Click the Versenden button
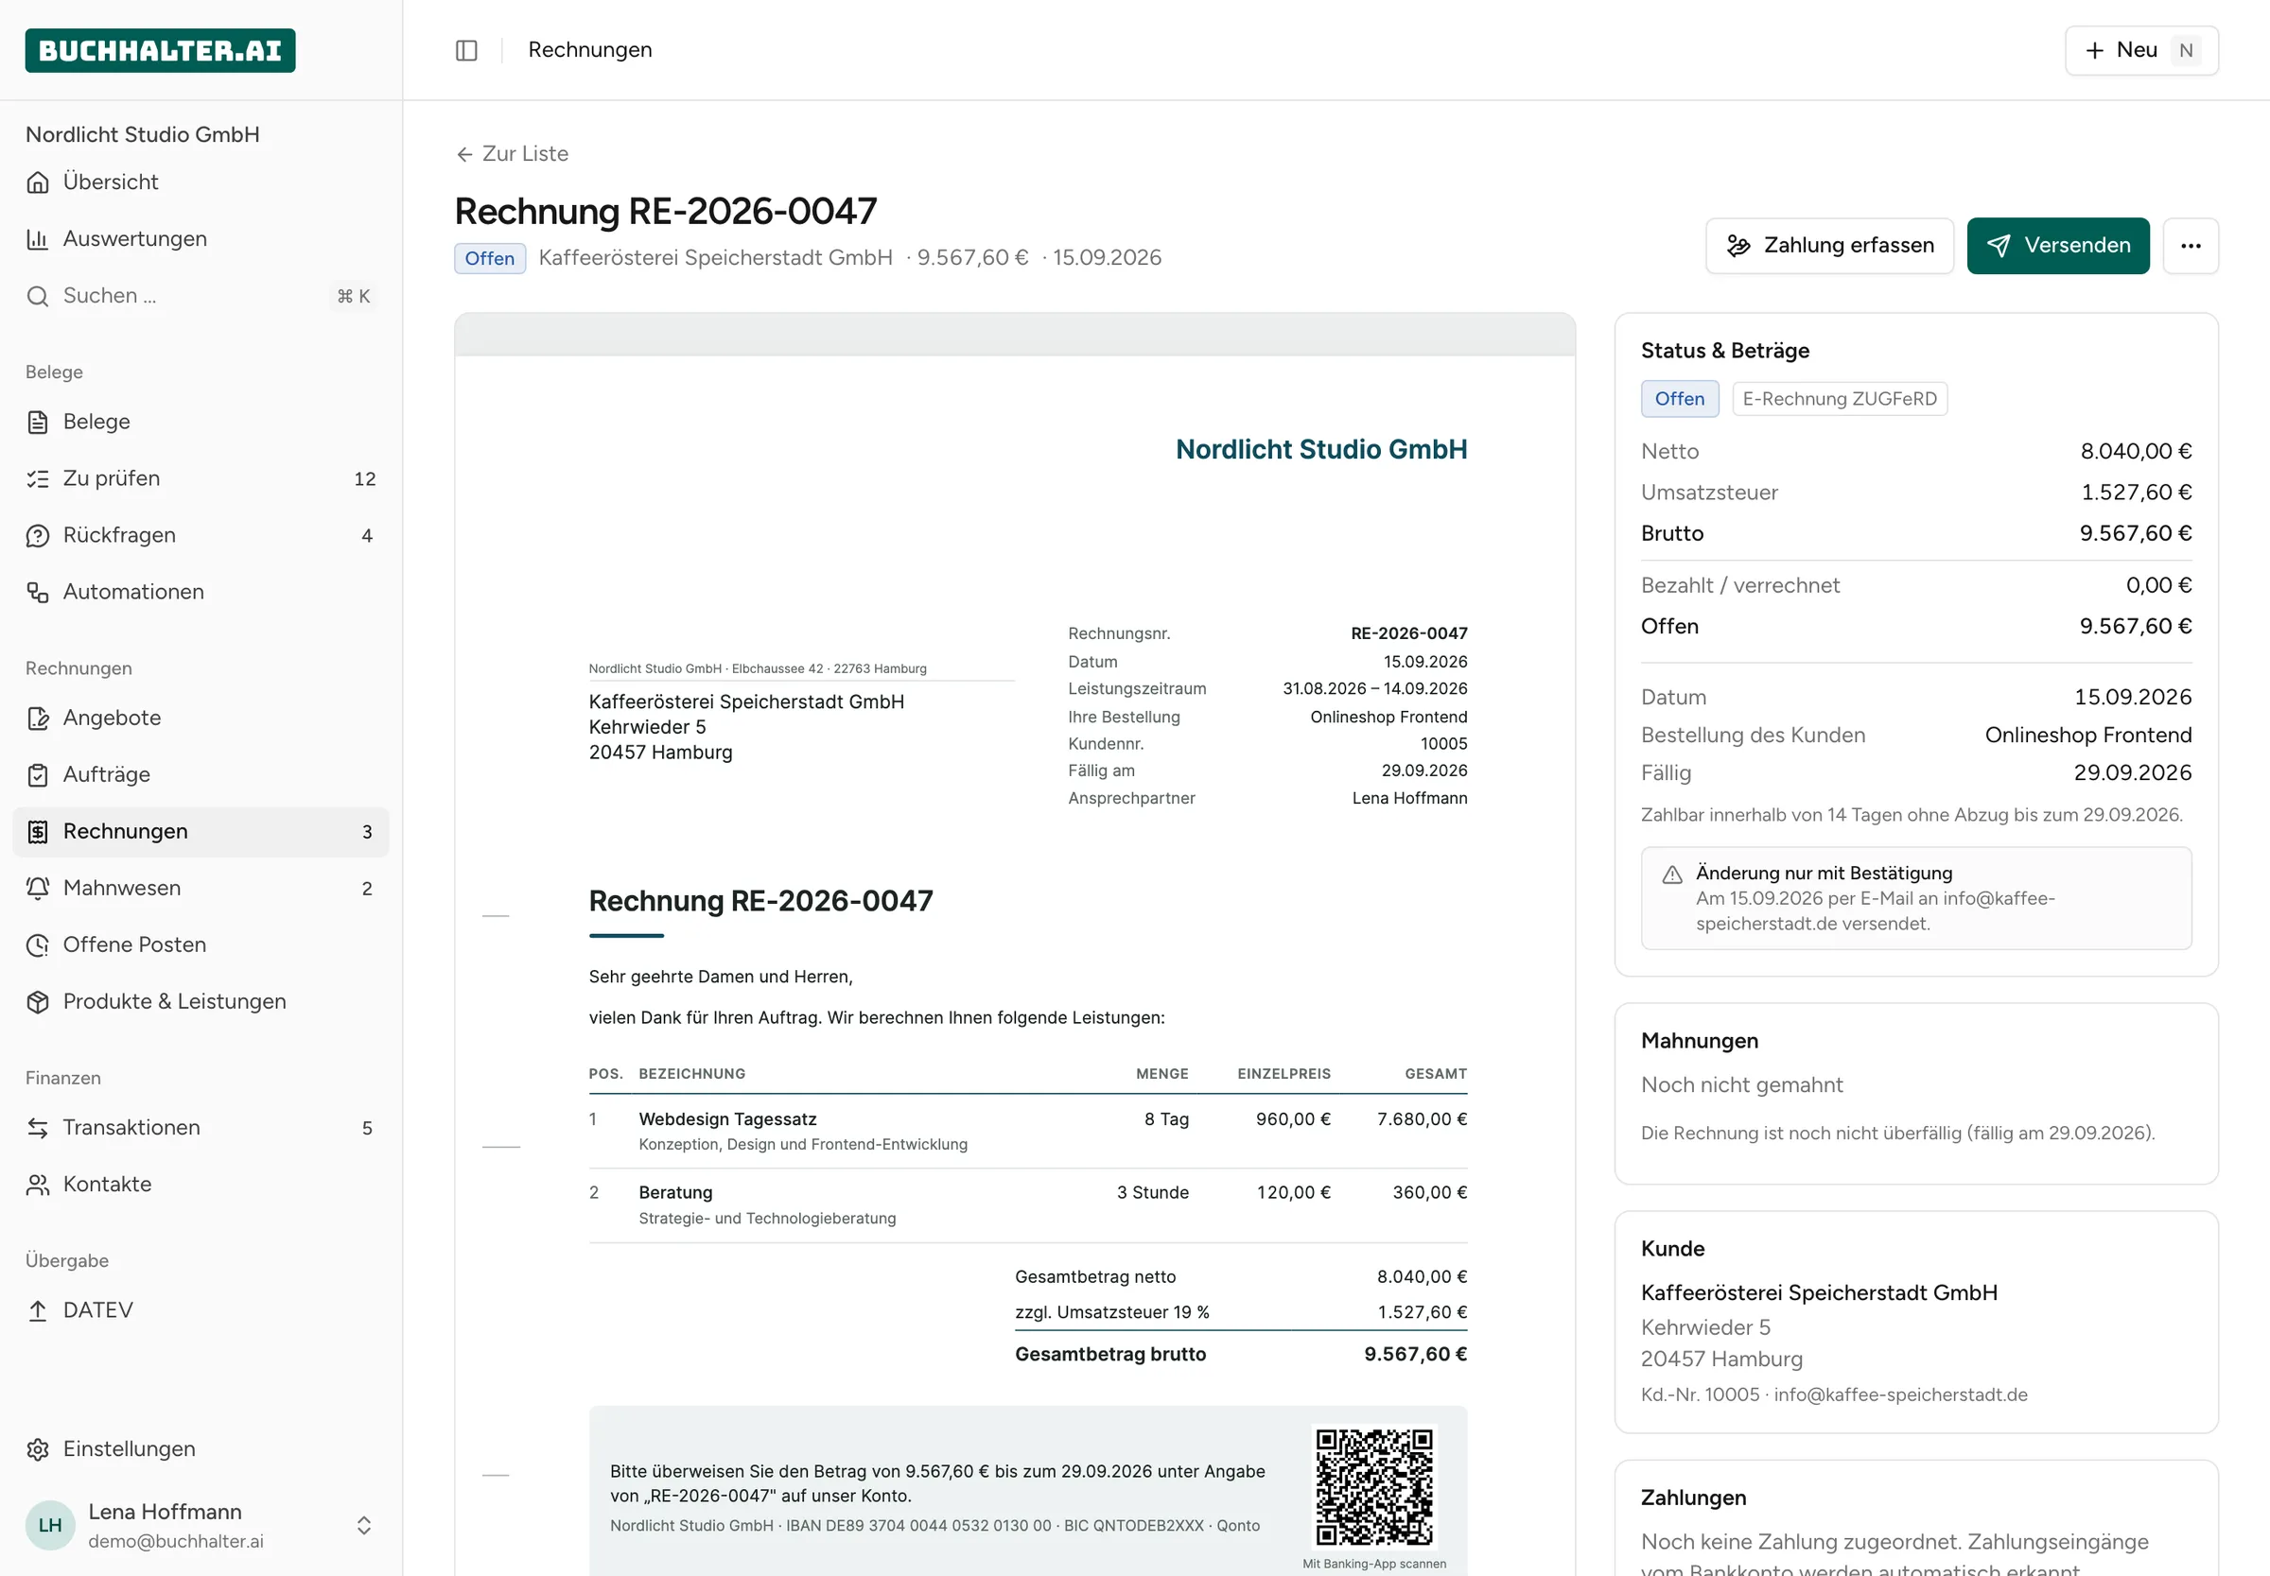This screenshot has width=2270, height=1576. tap(2057, 246)
